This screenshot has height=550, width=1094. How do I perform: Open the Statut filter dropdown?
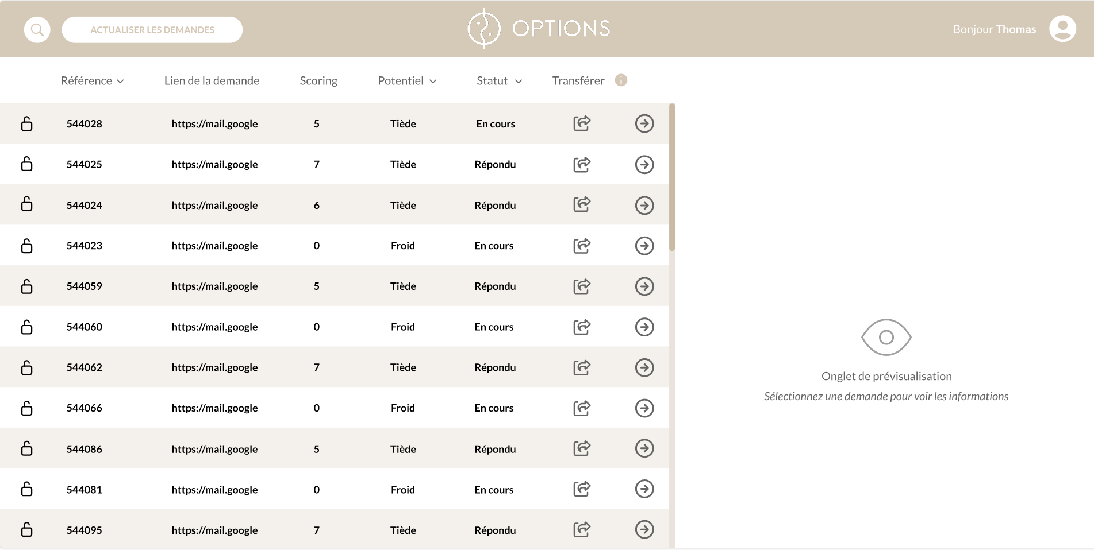coord(498,80)
